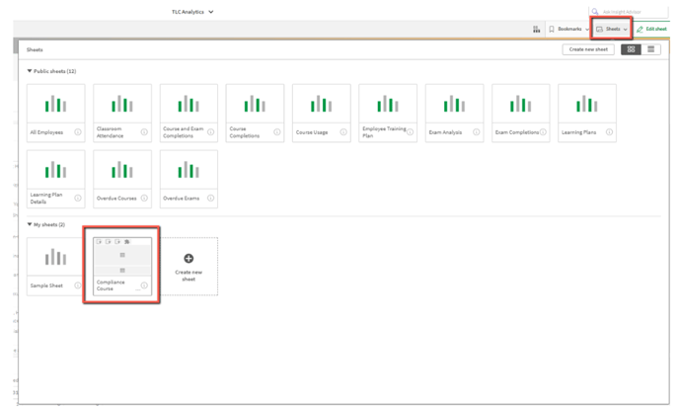Collapse the My sheets section
The width and height of the screenshot is (679, 407).
30,224
